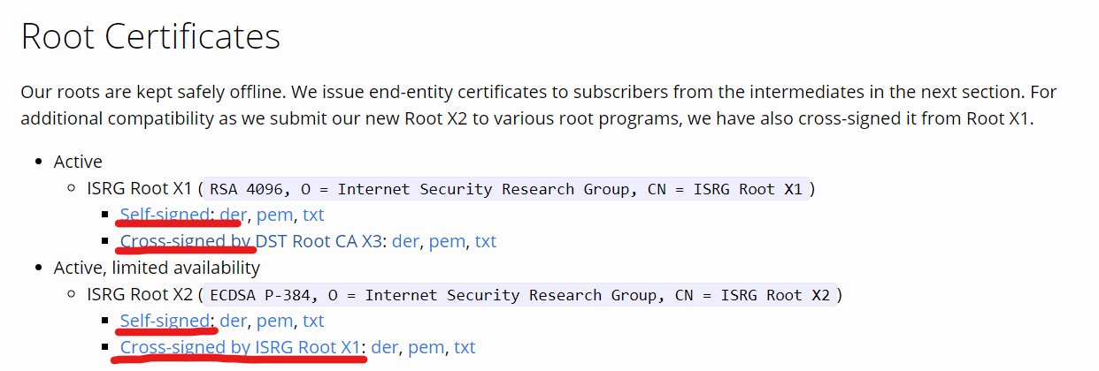
Task: Download der for self-signed ISRG Root X1
Action: [233, 215]
